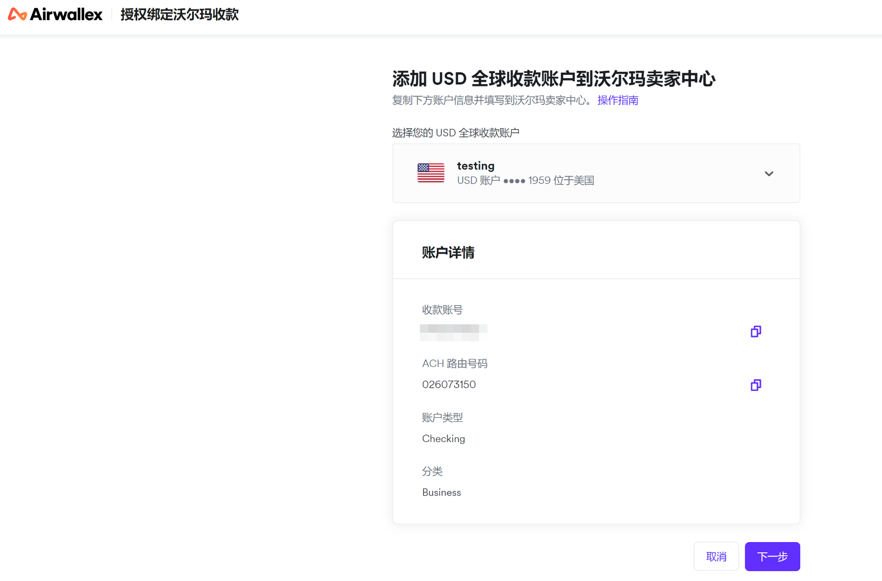Viewport: 882px width, 581px height.
Task: Click the Checking account type value
Action: [x=443, y=438]
